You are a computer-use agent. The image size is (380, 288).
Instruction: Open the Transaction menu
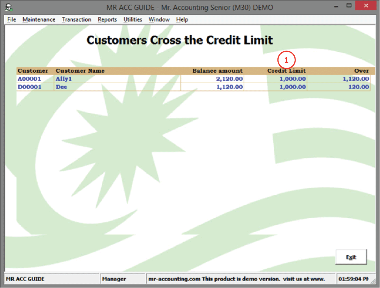[77, 19]
